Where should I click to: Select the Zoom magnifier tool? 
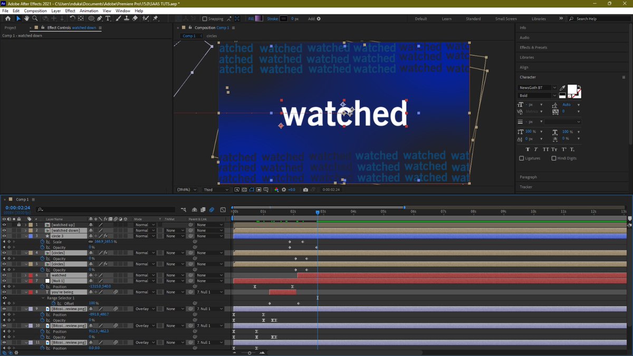[35, 18]
